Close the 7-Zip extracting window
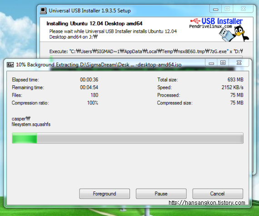 (x=239, y=63)
